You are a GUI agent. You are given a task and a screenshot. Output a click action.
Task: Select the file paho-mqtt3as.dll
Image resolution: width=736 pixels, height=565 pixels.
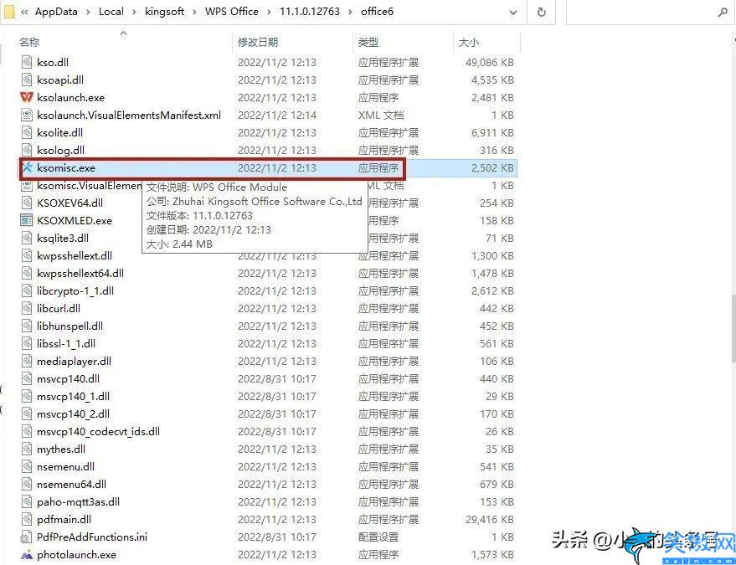pyautogui.click(x=78, y=502)
